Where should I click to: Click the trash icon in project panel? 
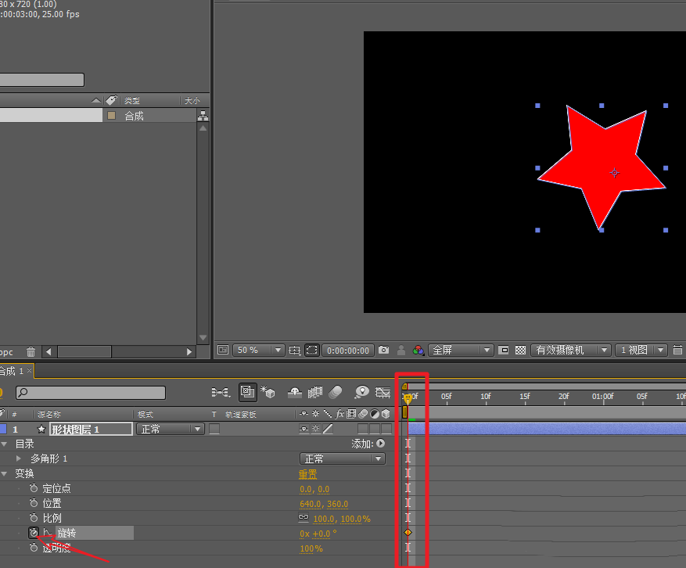pyautogui.click(x=31, y=352)
